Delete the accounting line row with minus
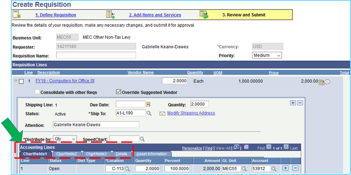The height and width of the screenshot is (175, 351). pos(296,168)
